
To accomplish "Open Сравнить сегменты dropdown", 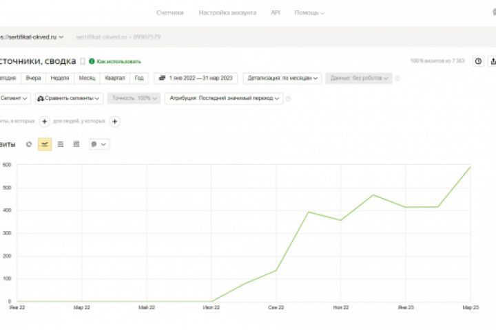I will tap(69, 98).
